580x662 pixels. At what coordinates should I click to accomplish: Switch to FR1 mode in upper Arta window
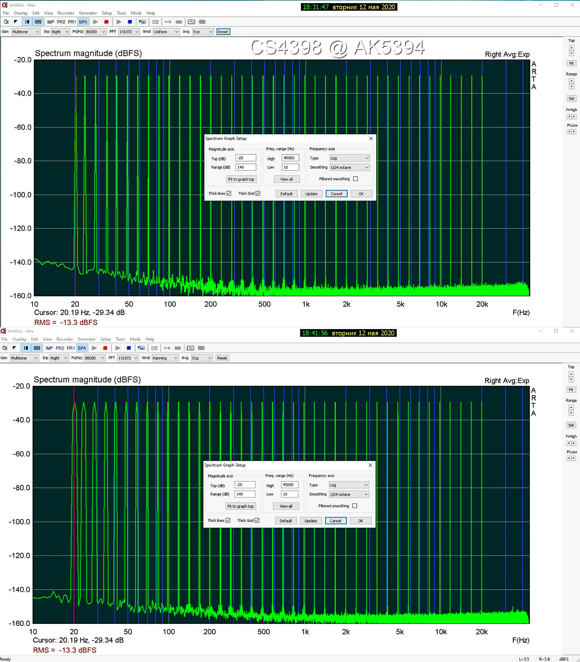click(x=72, y=22)
